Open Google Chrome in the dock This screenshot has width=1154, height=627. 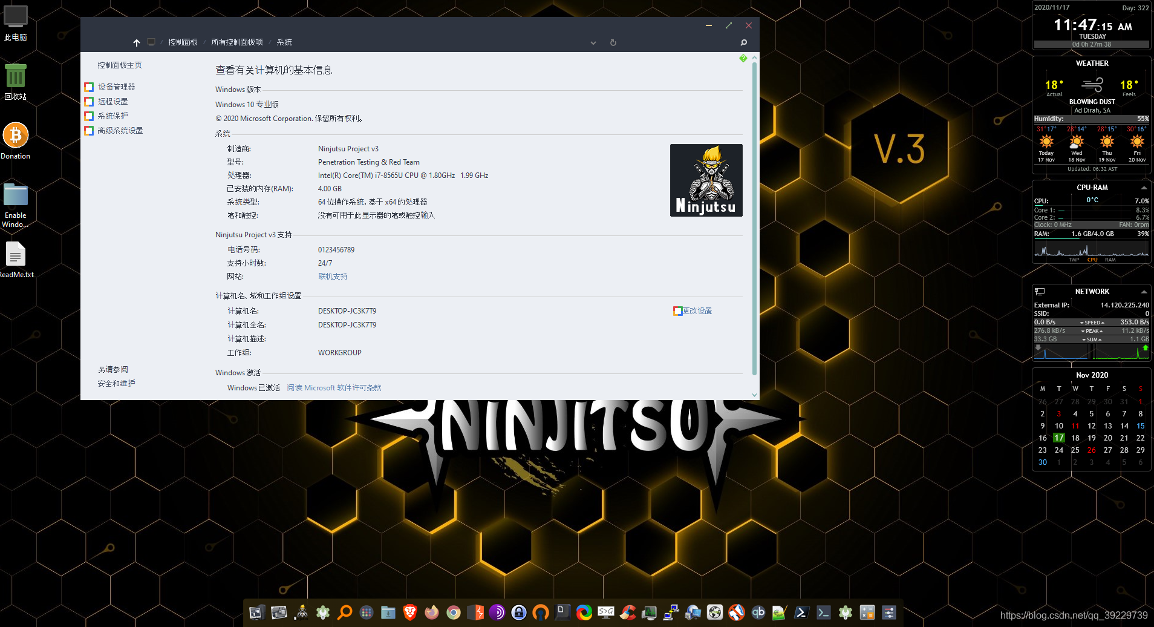coord(454,612)
